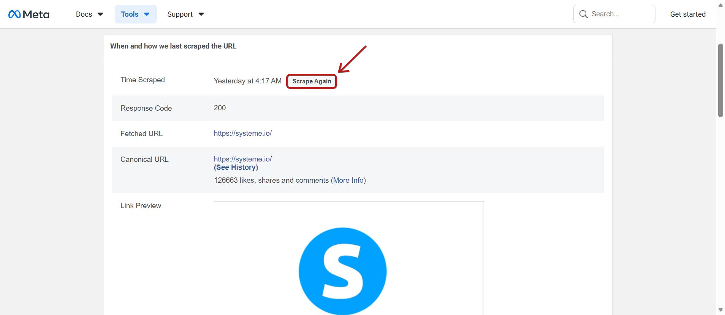Click the scrollbar down arrow
The height and width of the screenshot is (315, 725).
coord(720,310)
